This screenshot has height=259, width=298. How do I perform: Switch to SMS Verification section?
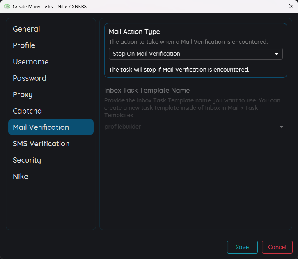41,144
